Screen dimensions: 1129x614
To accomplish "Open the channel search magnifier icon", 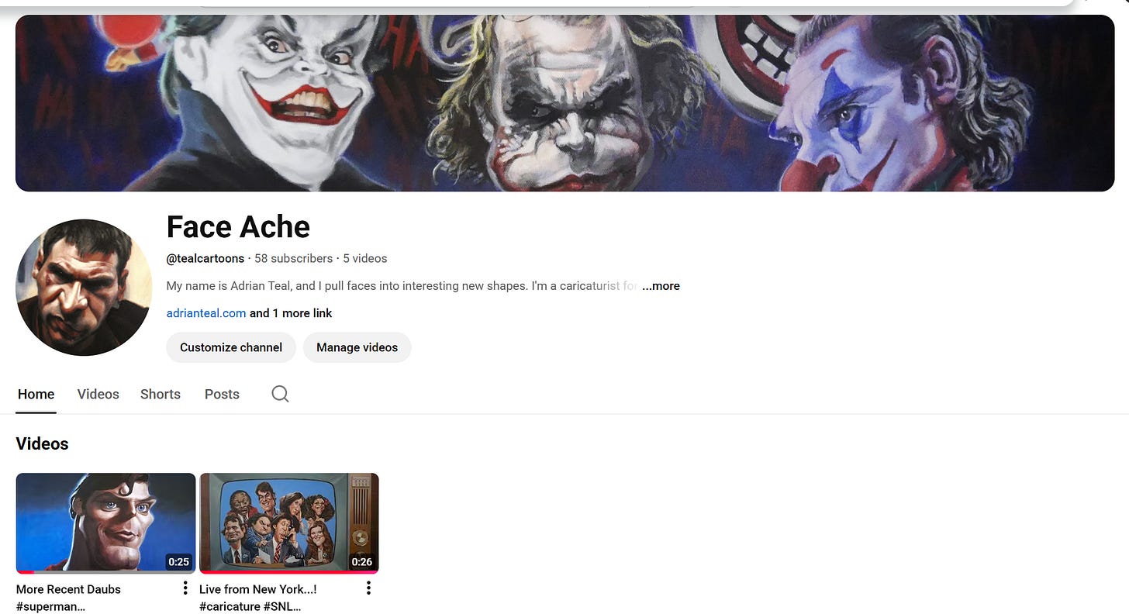I will pos(280,394).
